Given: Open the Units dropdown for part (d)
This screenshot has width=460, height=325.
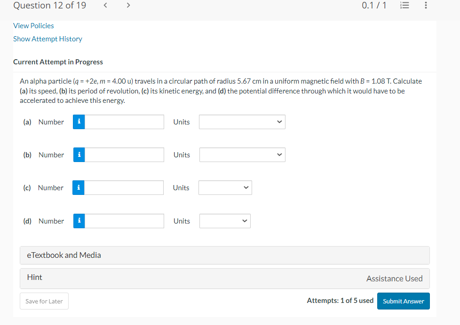Looking at the screenshot, I should (225, 221).
